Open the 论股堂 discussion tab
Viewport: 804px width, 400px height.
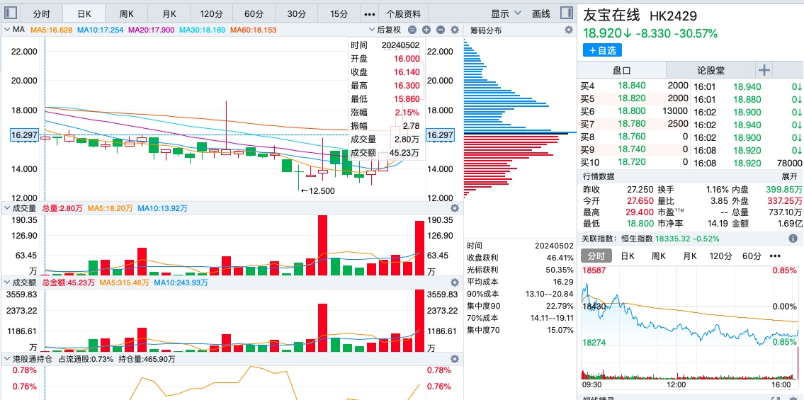pyautogui.click(x=711, y=70)
